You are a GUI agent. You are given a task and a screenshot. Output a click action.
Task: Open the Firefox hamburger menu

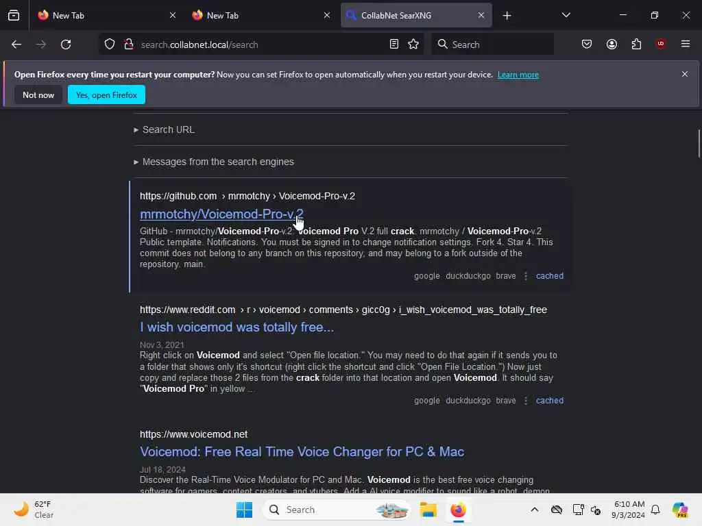[686, 44]
